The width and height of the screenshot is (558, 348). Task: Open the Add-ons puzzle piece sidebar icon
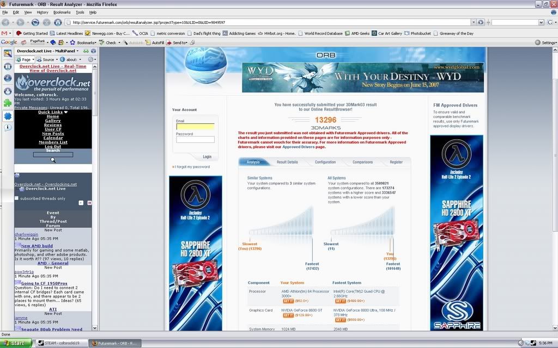click(8, 103)
